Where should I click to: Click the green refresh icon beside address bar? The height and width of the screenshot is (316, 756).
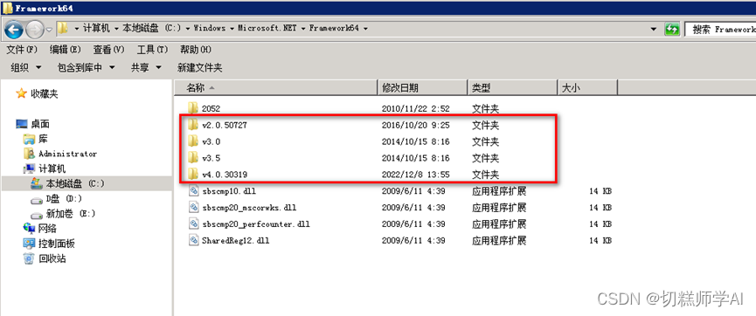click(x=671, y=30)
